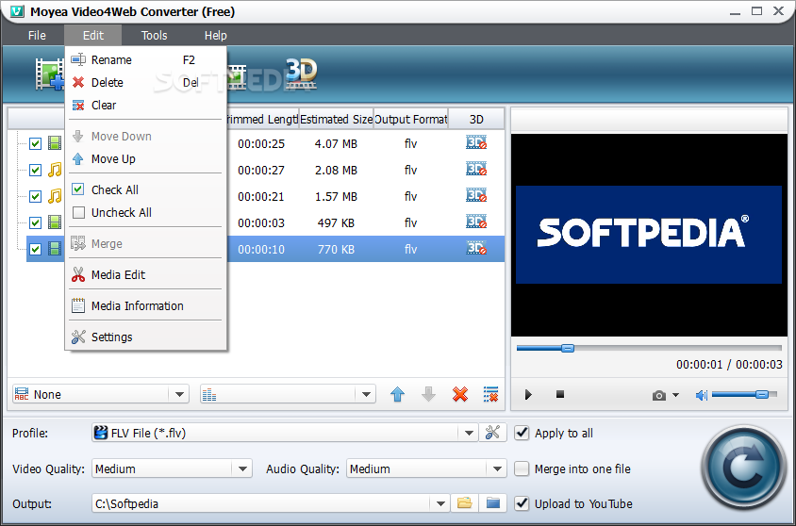Click 3D status icon for 497 KB row

tap(476, 222)
